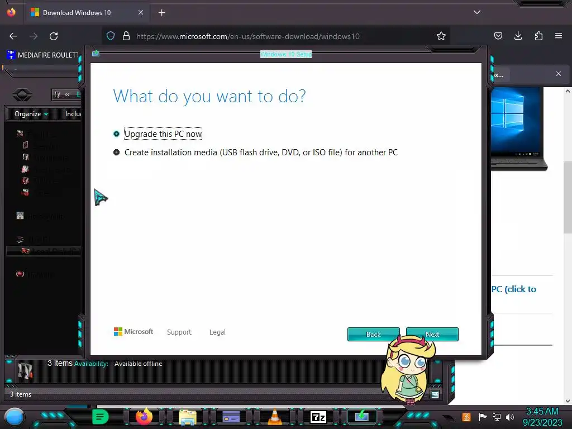Open Organize dropdown in Explorer window
Viewport: 572px width, 429px height.
[x=31, y=114]
